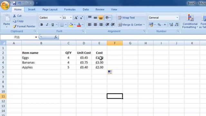Select Middle Align
The height and width of the screenshot is (116, 206).
tap(95, 18)
